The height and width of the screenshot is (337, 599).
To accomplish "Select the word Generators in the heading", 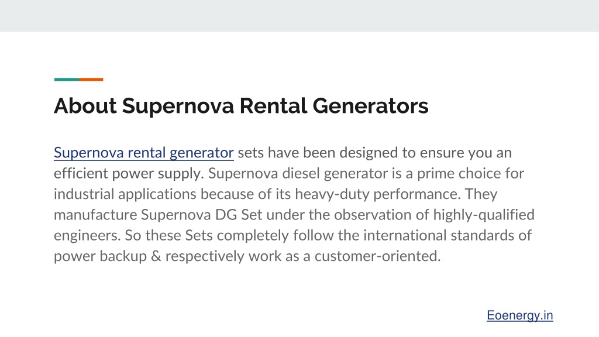I will tap(370, 106).
